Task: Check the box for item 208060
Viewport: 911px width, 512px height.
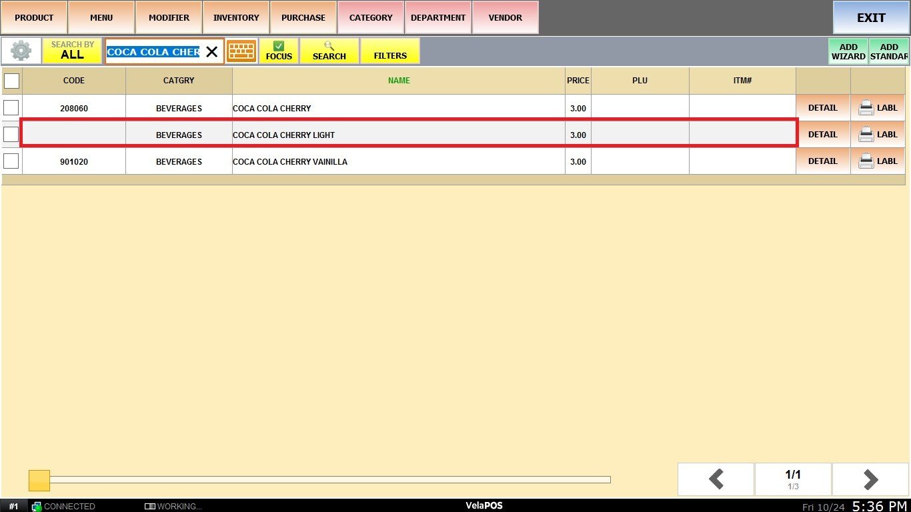Action: 11,108
